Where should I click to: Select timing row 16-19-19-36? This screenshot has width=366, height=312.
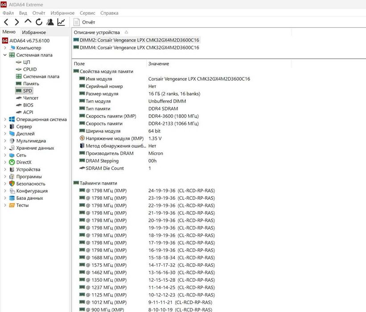(147, 250)
